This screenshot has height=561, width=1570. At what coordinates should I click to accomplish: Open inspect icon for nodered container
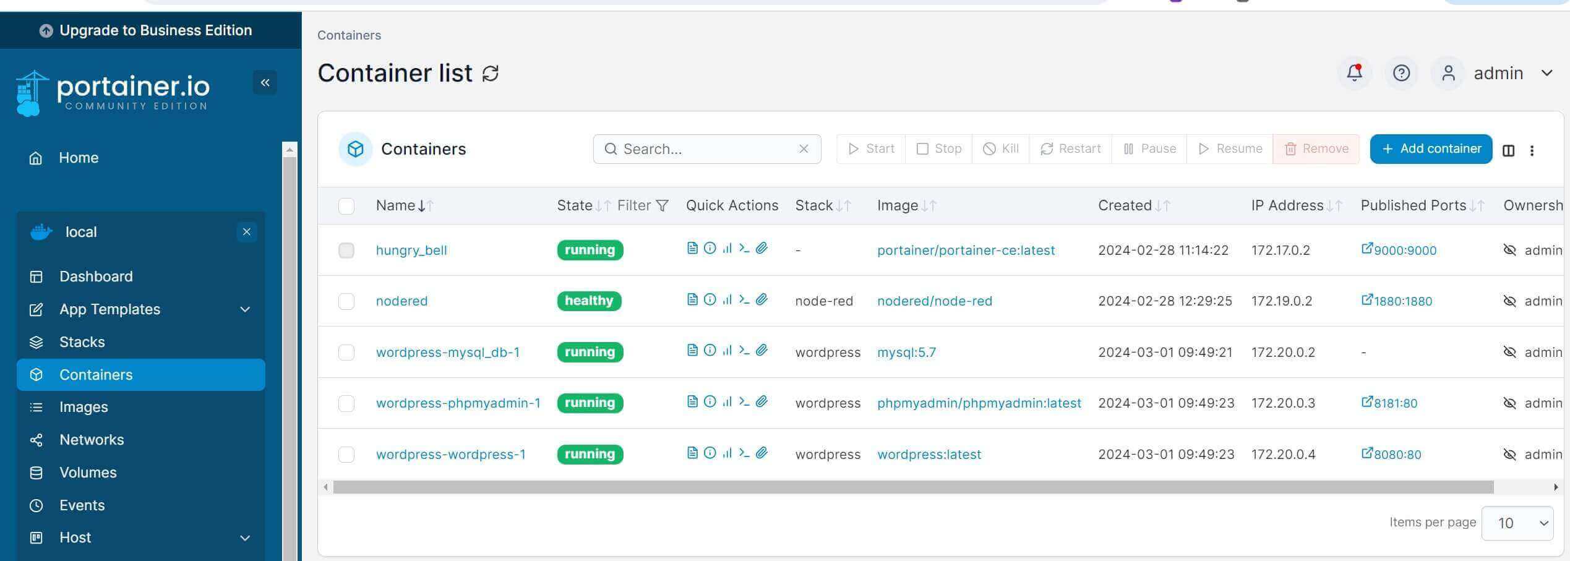tap(710, 299)
